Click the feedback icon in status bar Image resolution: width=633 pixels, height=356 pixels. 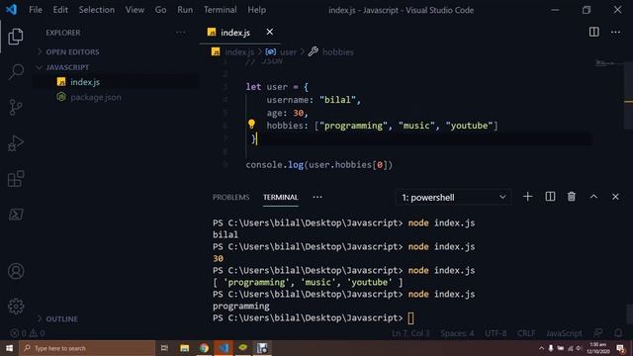pyautogui.click(x=597, y=333)
